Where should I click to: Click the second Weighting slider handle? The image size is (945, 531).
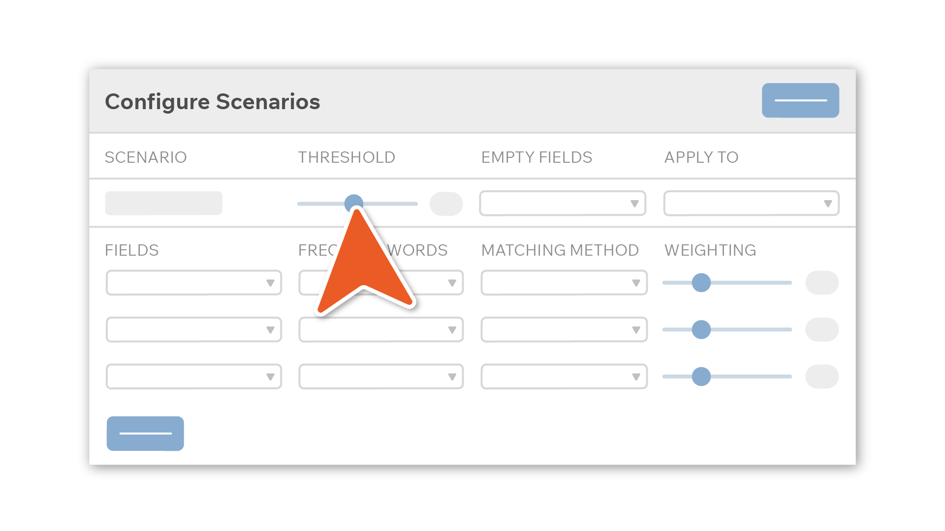(701, 329)
